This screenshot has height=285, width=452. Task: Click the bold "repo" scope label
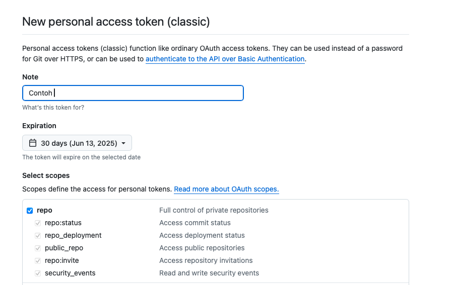tap(44, 210)
